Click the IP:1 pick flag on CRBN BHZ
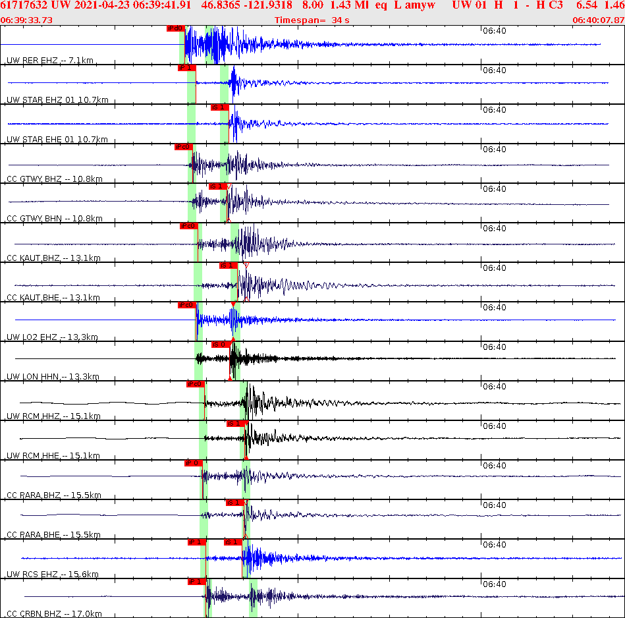Viewport: 625px width, 618px height. pos(198,581)
